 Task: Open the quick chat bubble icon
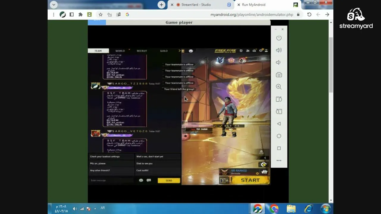149,180
